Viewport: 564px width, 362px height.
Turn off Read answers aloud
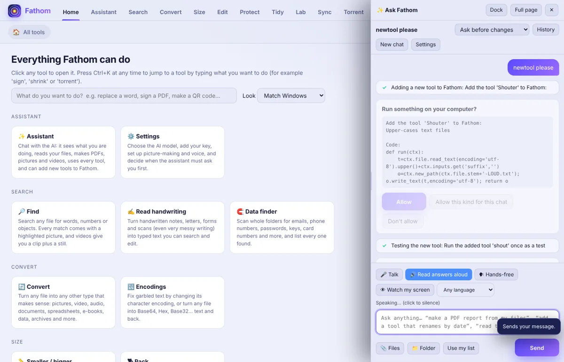439,275
